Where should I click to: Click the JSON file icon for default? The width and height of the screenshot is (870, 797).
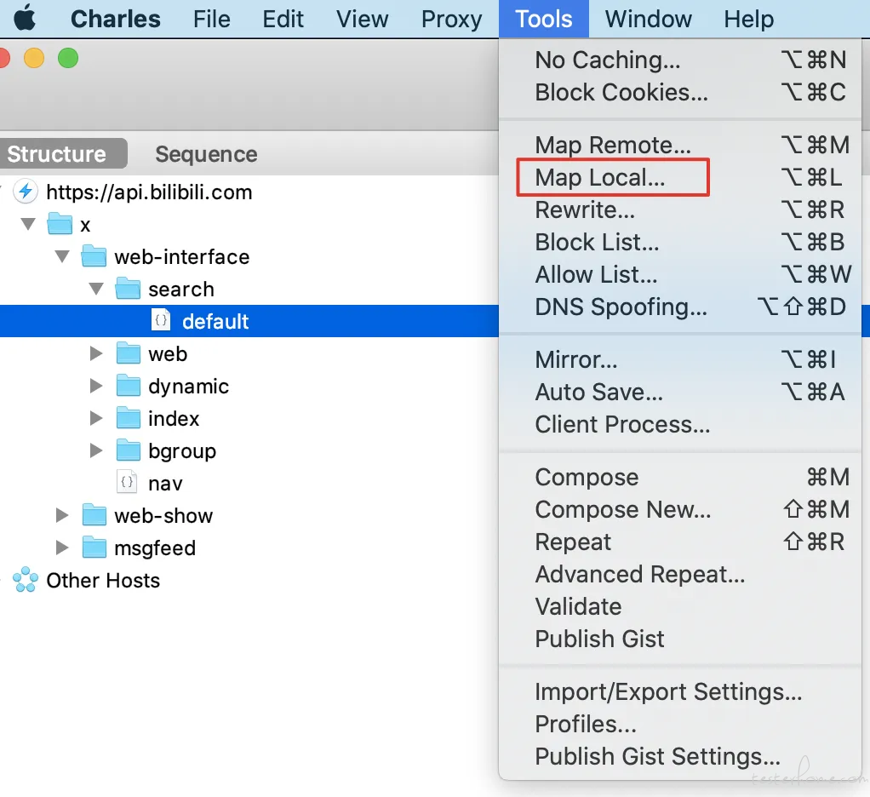[161, 321]
